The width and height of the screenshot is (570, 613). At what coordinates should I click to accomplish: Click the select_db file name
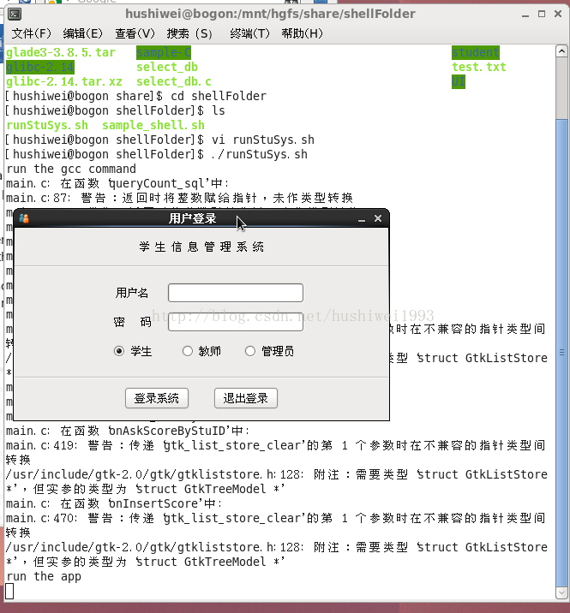click(x=167, y=67)
